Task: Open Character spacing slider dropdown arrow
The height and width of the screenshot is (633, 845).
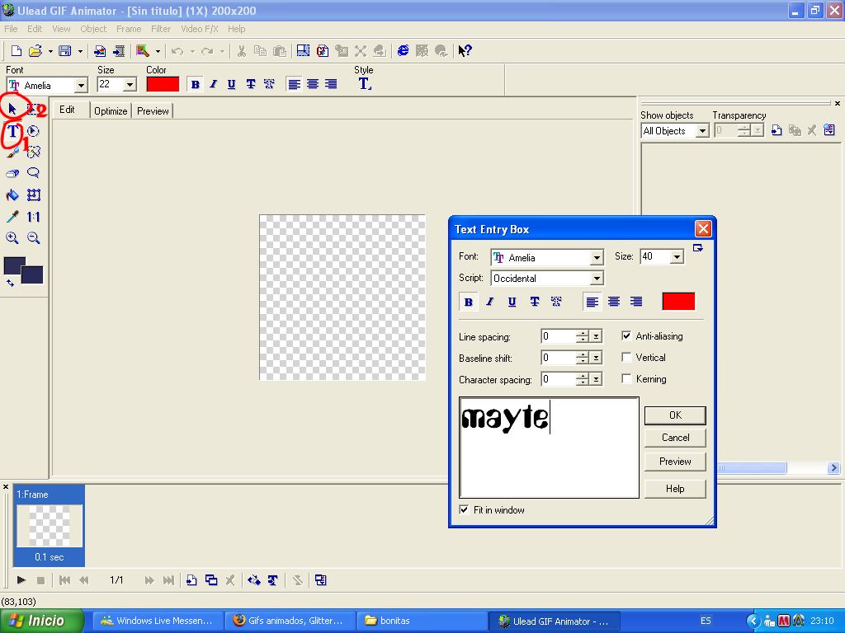Action: coord(596,379)
